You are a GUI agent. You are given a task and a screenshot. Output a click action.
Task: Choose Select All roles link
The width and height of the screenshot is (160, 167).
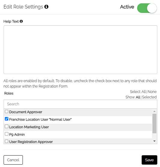click(143, 92)
